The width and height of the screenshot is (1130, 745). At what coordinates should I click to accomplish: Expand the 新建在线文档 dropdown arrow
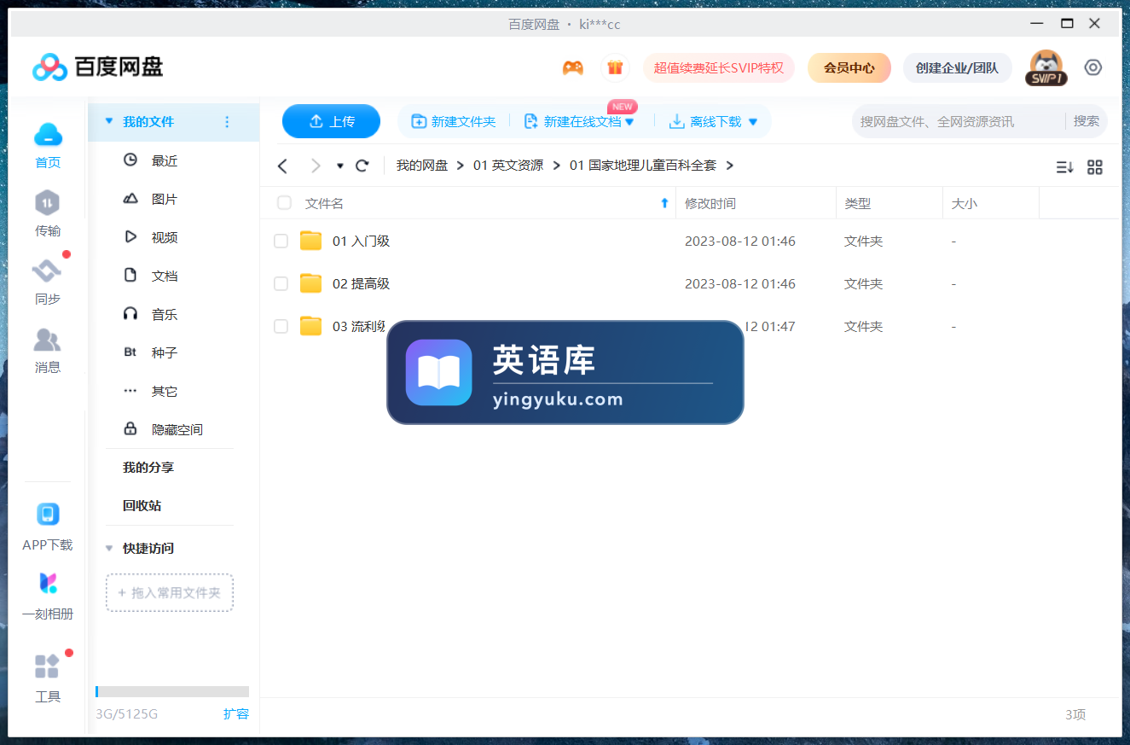point(629,122)
